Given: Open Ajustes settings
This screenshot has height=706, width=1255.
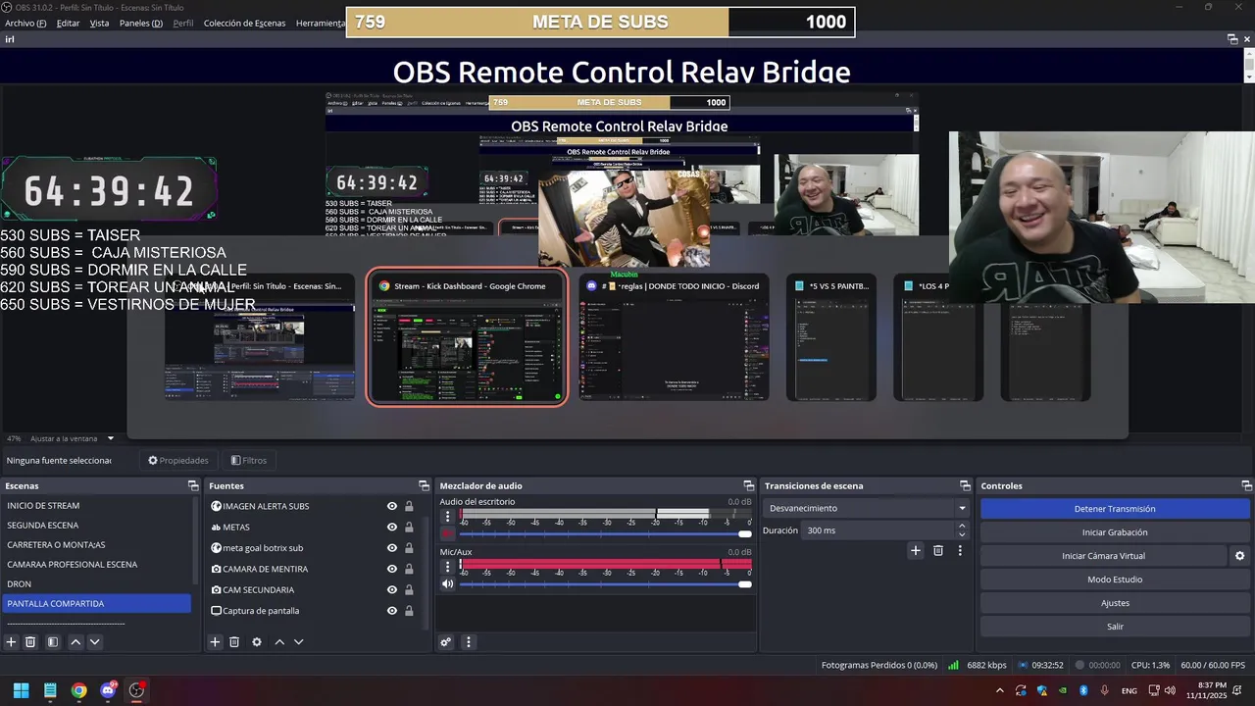Looking at the screenshot, I should (1115, 603).
